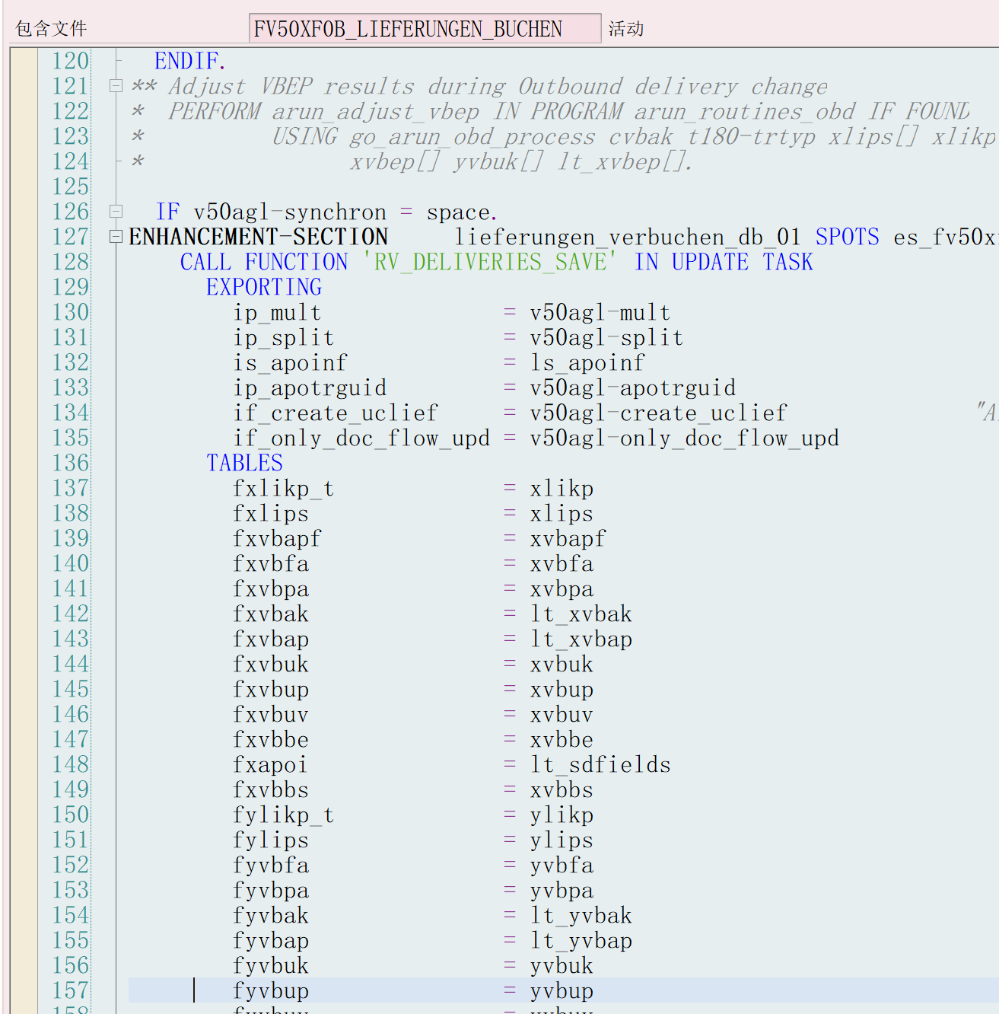The width and height of the screenshot is (999, 1014).
Task: Place cursor on the ENDIF statement
Action: pos(187,60)
